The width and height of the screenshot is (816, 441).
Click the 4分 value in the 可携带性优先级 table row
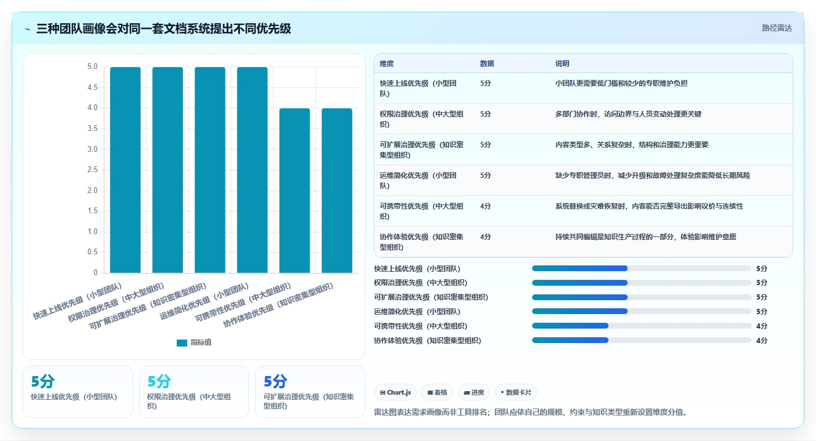pos(486,206)
